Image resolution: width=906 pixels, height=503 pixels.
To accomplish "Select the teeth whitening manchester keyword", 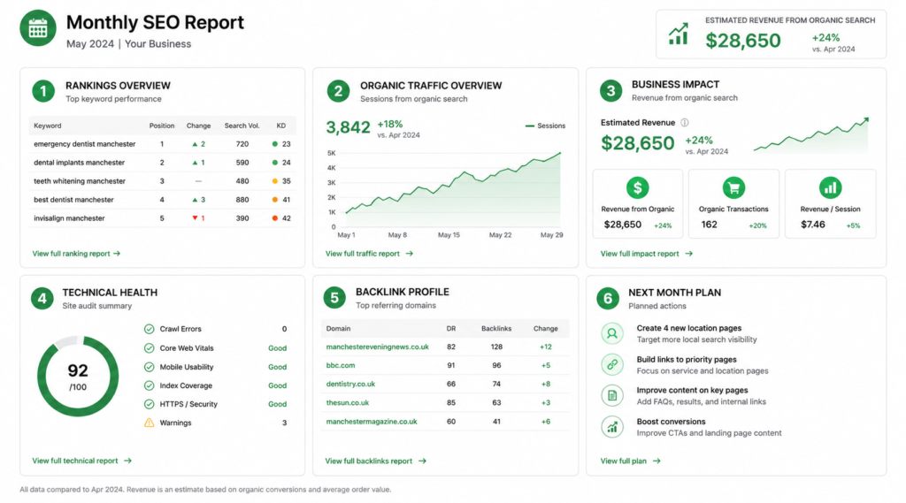I will coord(79,181).
